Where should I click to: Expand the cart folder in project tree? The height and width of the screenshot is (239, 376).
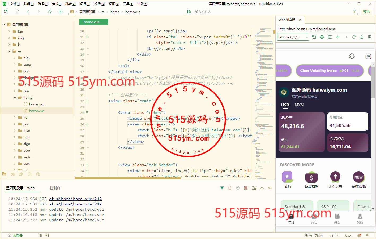[15, 71]
